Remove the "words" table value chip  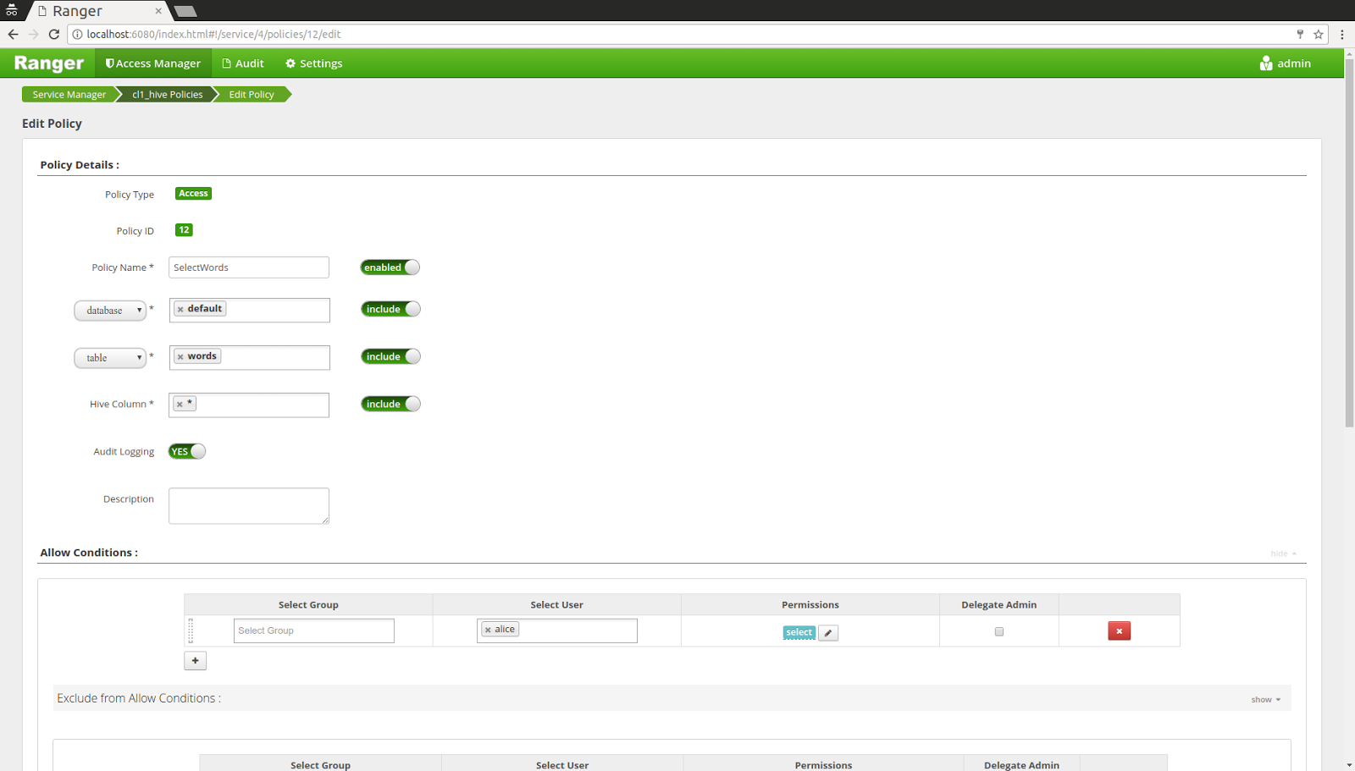180,355
